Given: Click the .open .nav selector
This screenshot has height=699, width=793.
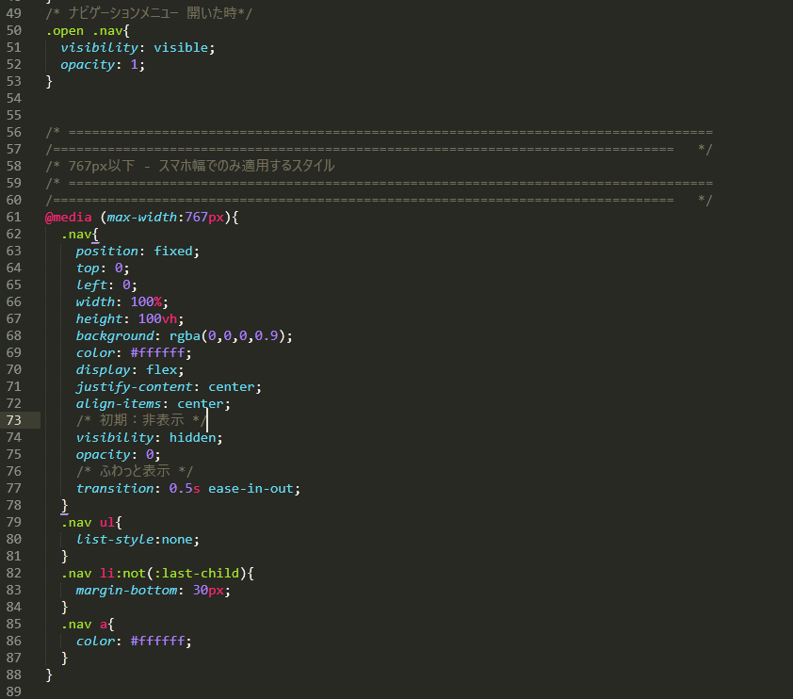Looking at the screenshot, I should pos(84,31).
